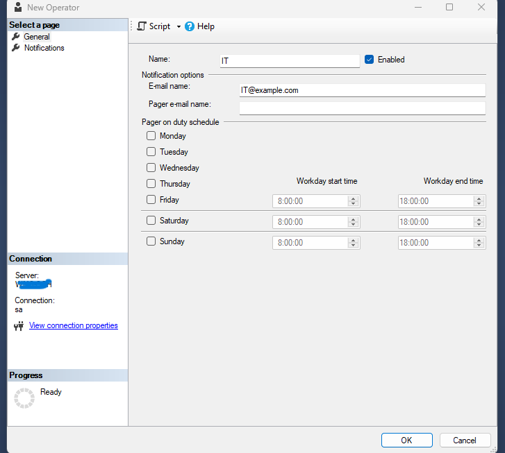Adjust the Saturday workday start time spinner
This screenshot has width=505, height=453.
coord(353,222)
